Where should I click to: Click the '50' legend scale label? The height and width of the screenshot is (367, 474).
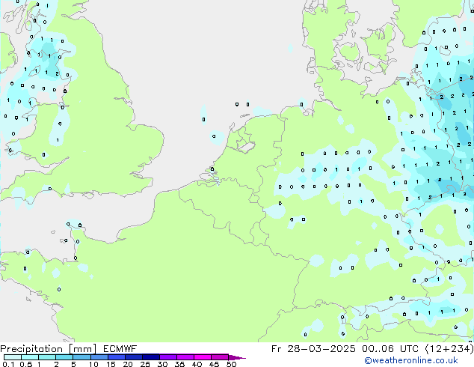point(232,364)
